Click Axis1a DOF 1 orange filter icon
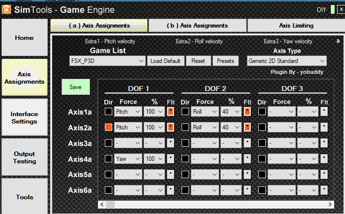The height and width of the screenshot is (214, 345). [x=170, y=112]
